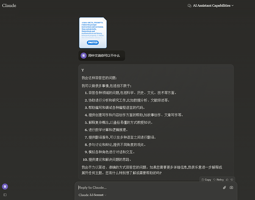255x200 pixels.
Task: Open the Claude 3.5 Sonnet model selector
Action: 92,195
